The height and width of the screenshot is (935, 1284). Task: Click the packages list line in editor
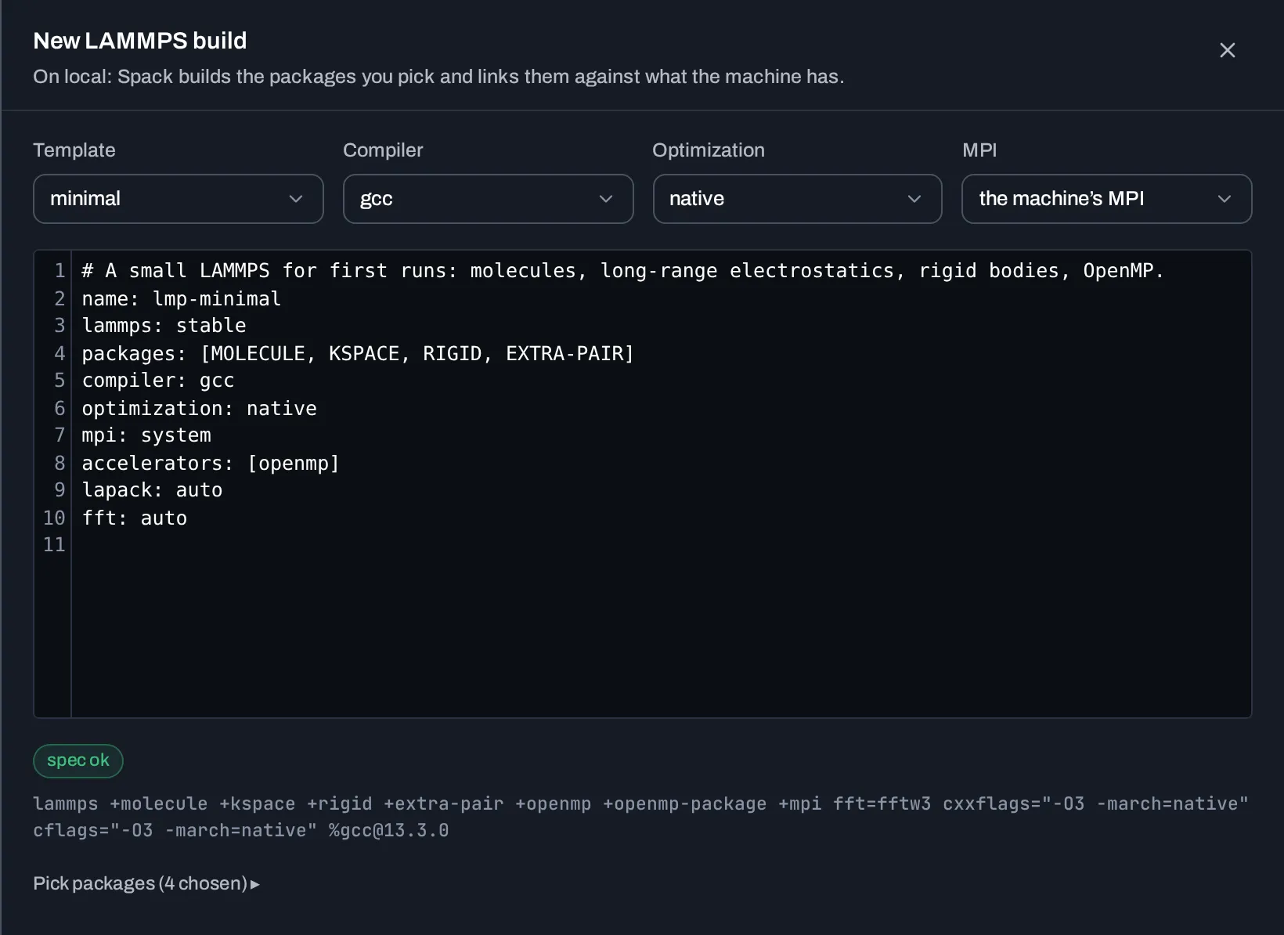pos(357,353)
